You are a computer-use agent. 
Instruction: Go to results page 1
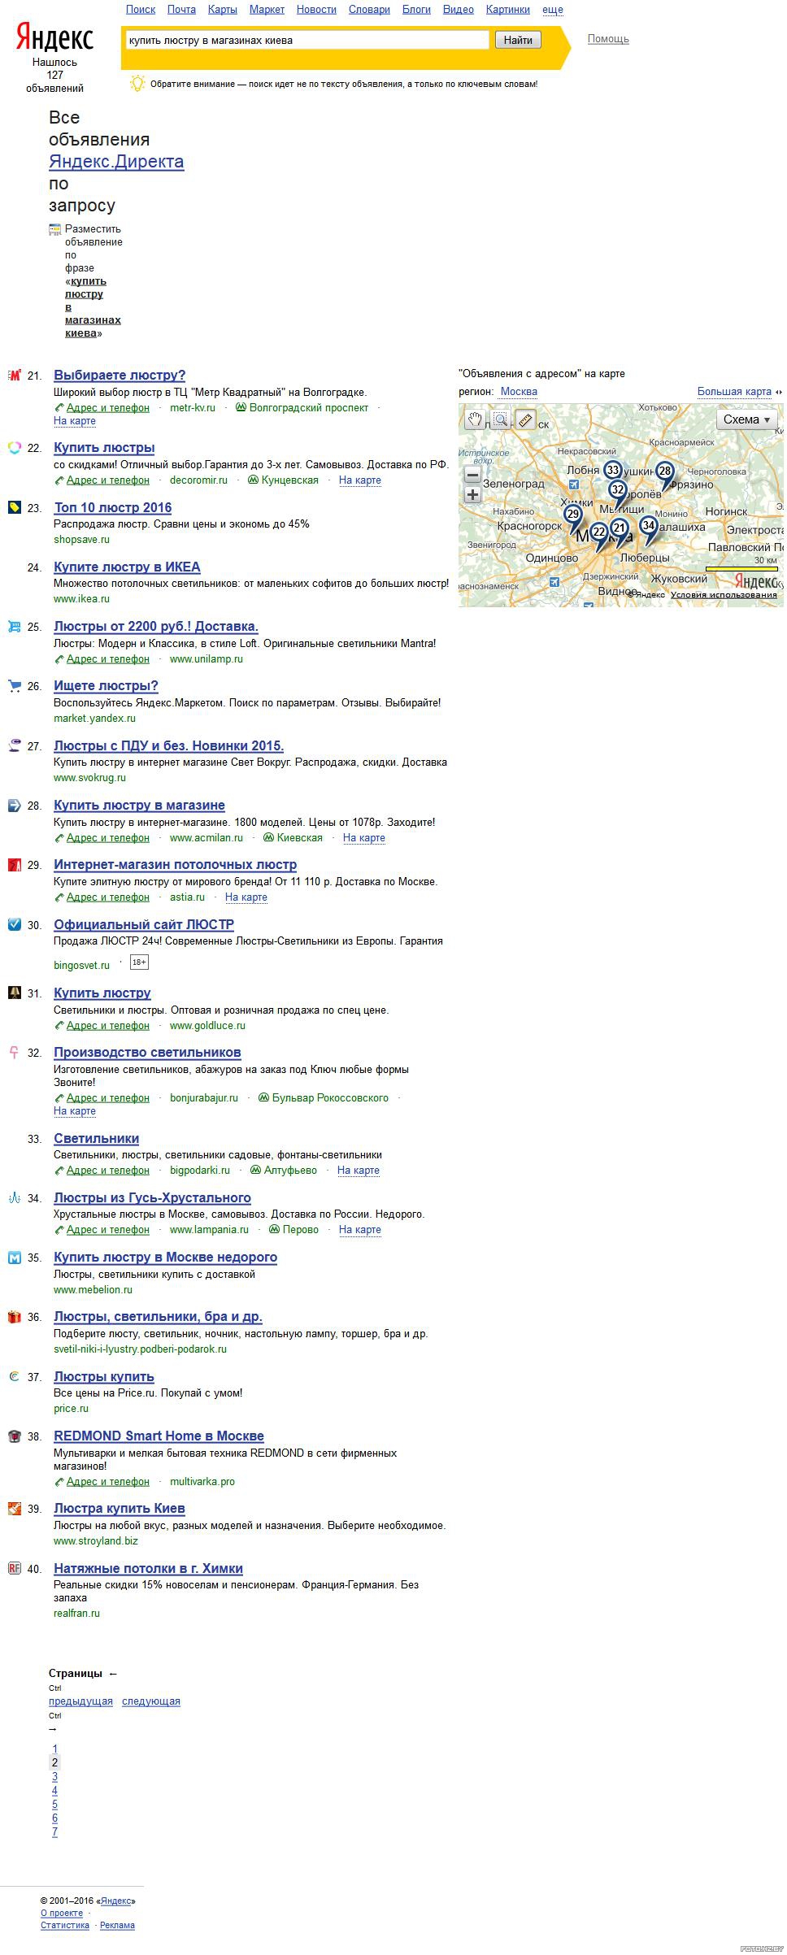(54, 1749)
